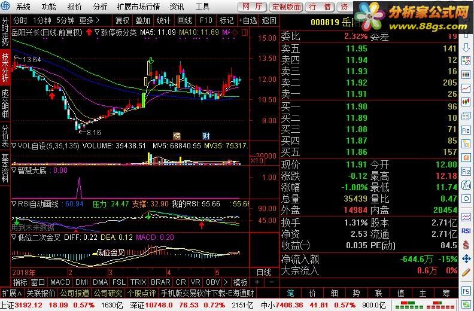This screenshot has height=311, width=474.
Task: Open the 系统 menu
Action: [23, 7]
